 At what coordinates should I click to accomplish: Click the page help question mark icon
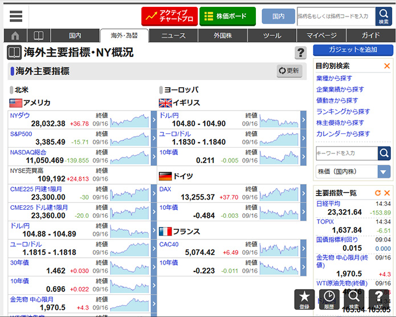point(300,52)
